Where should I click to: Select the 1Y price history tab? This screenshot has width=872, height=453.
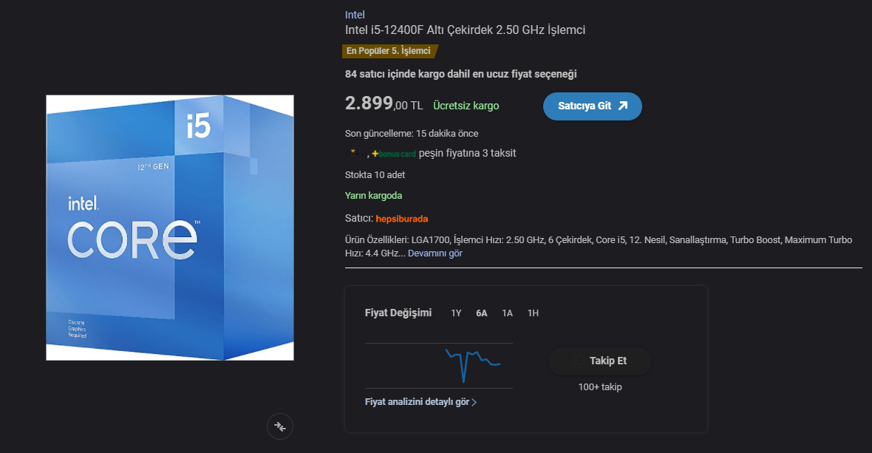pyautogui.click(x=456, y=313)
